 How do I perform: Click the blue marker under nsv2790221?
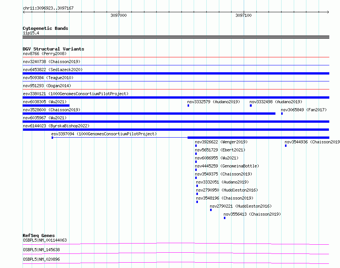click(211, 210)
